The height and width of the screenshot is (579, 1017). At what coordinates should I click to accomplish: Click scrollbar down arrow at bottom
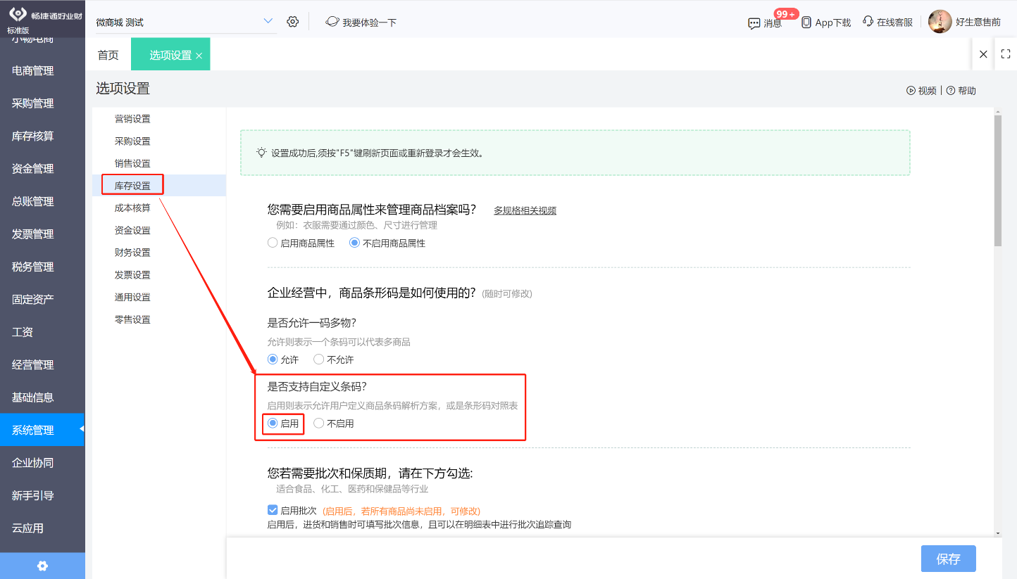998,533
